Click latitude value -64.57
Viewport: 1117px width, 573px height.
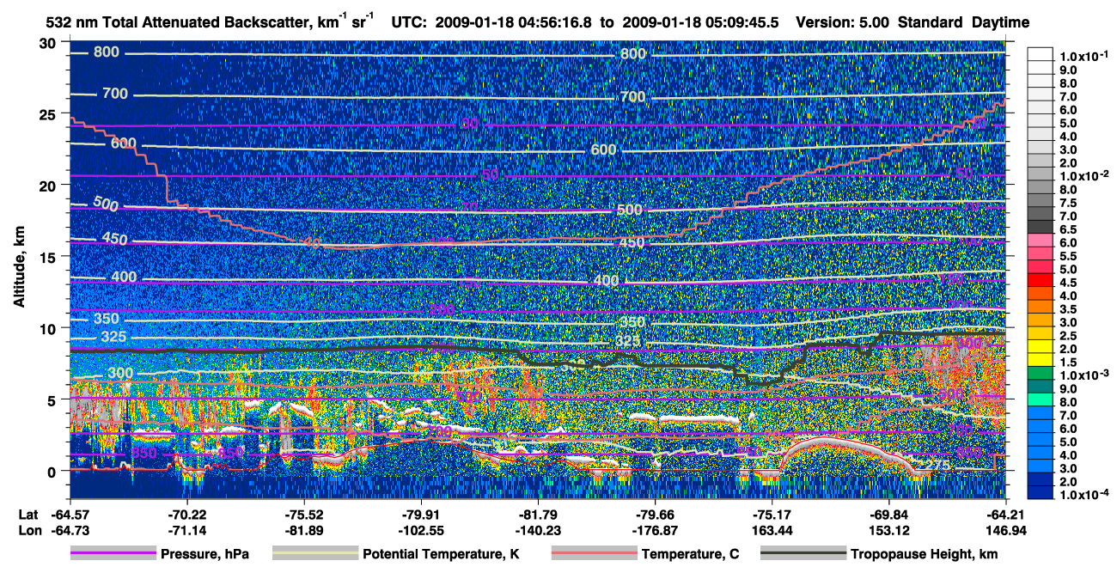(70, 515)
